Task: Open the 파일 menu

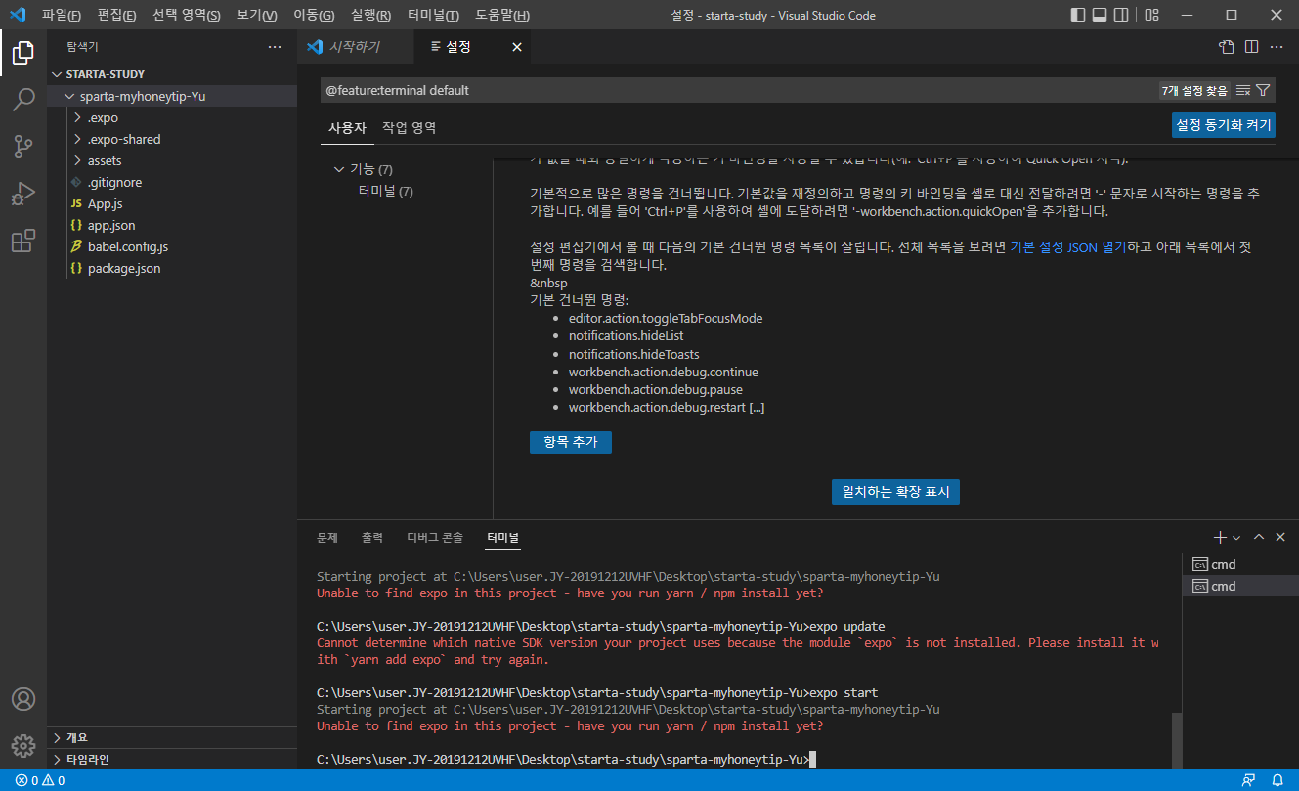Action: pyautogui.click(x=61, y=16)
